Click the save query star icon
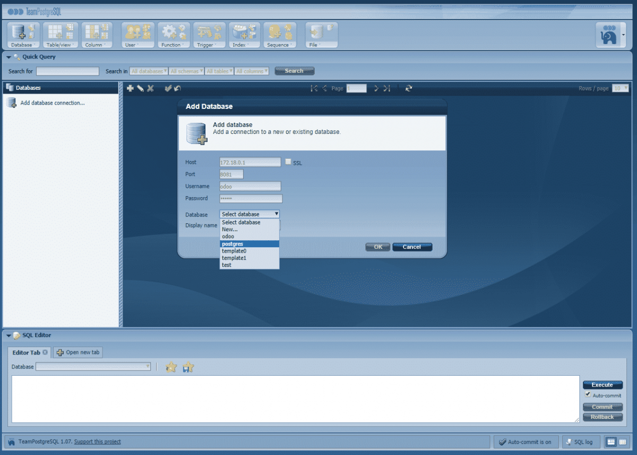Image resolution: width=637 pixels, height=455 pixels. (188, 367)
